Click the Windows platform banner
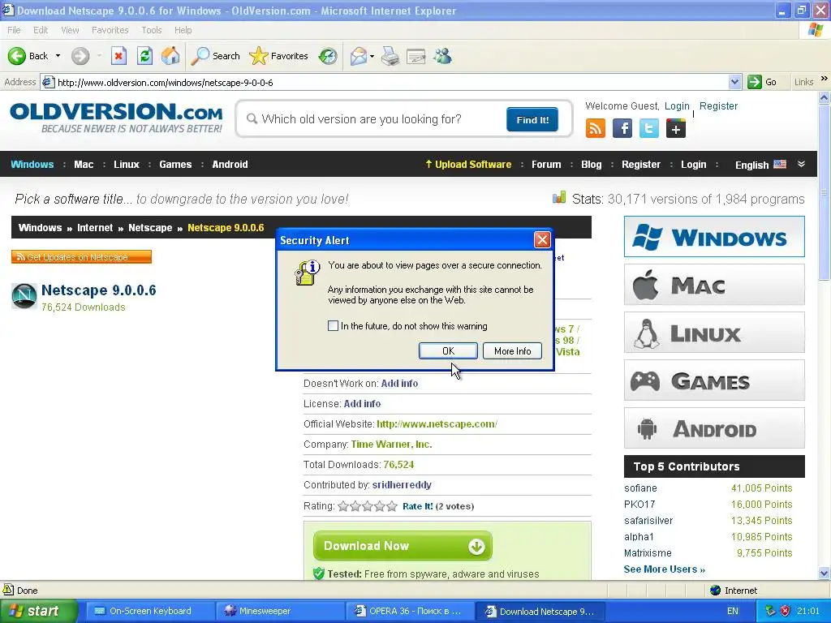 click(x=714, y=236)
